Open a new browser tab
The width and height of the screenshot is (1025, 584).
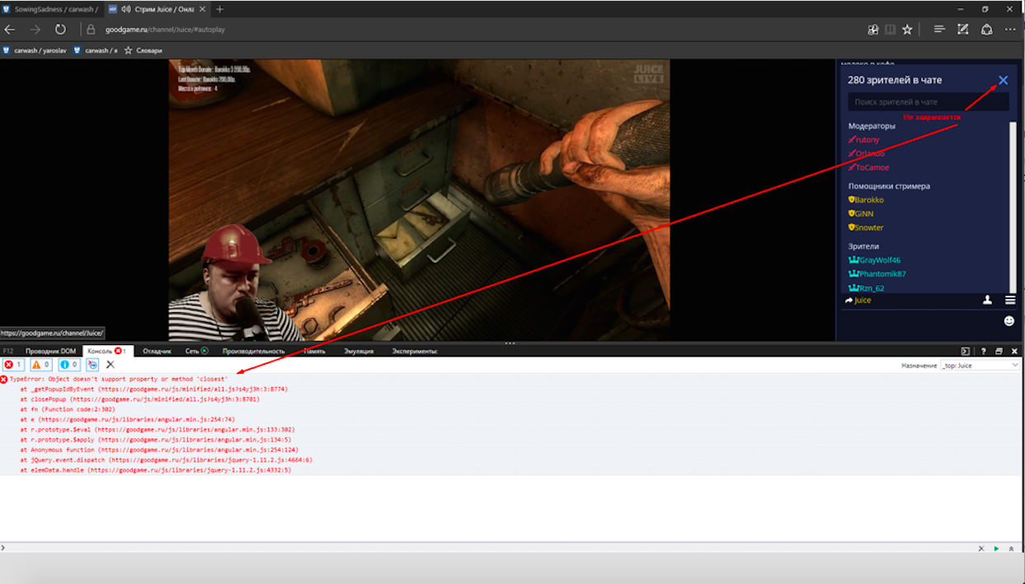tap(219, 9)
